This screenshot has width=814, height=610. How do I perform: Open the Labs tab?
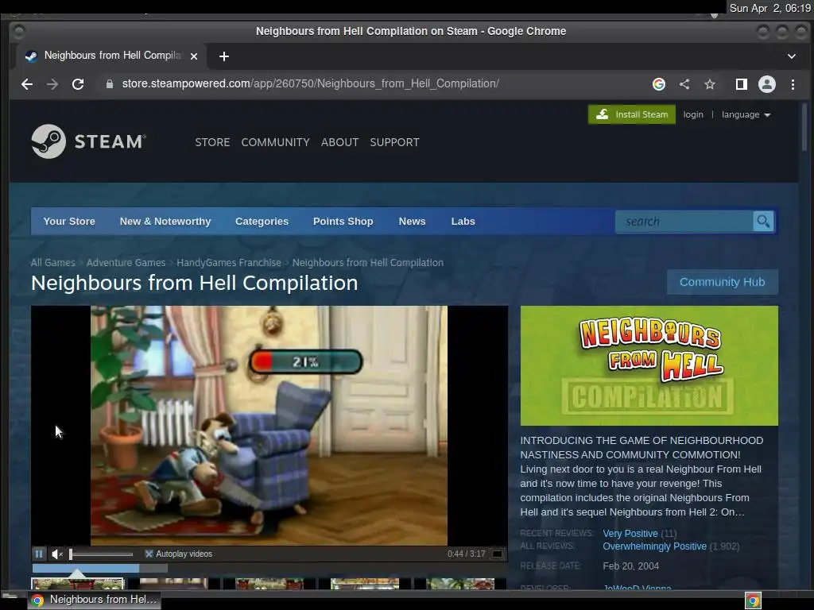463,222
